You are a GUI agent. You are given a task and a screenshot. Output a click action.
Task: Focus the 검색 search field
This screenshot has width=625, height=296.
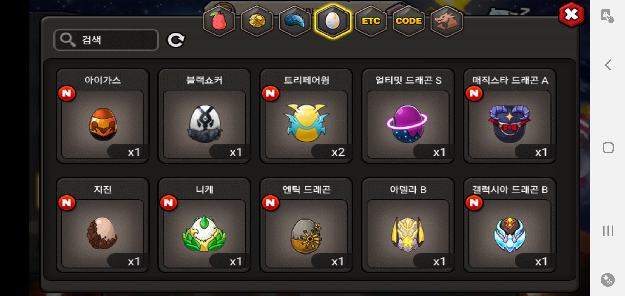[x=106, y=40]
